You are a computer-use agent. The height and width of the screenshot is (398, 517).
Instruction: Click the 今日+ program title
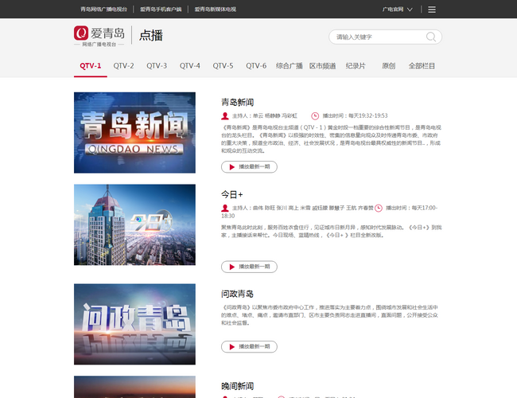coord(232,193)
